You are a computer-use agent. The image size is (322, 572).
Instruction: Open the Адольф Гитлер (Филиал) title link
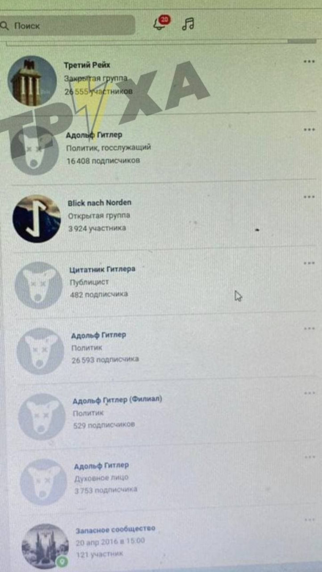(117, 400)
